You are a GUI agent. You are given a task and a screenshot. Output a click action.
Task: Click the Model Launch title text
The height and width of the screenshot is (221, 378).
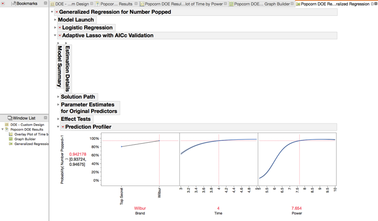point(76,20)
